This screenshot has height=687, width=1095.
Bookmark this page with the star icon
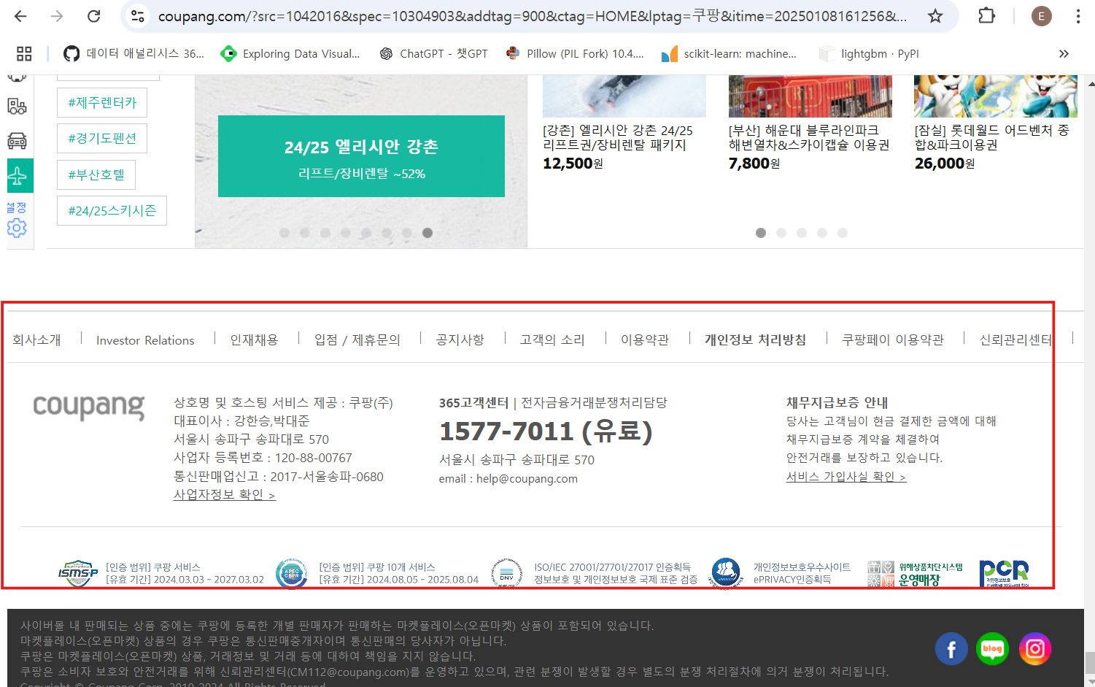click(x=935, y=16)
